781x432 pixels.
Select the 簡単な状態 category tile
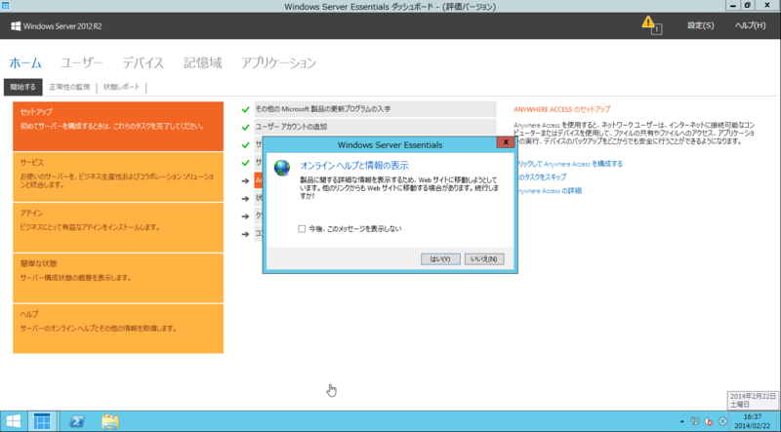click(118, 278)
